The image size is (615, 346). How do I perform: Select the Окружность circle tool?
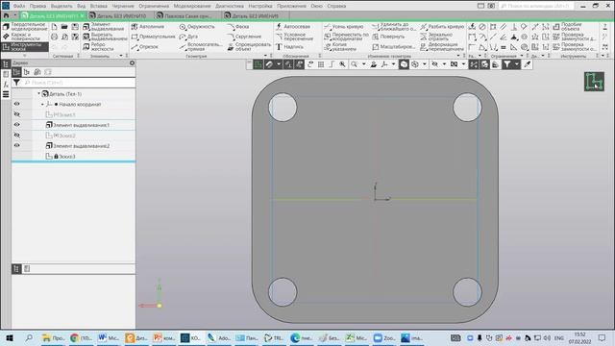point(197,26)
